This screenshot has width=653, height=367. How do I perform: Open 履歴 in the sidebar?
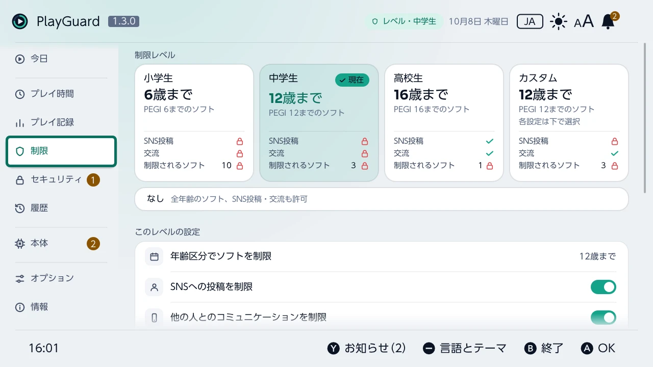point(61,208)
